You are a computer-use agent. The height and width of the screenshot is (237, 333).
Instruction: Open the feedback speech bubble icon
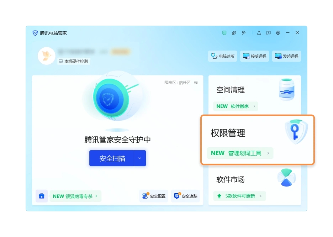click(269, 33)
